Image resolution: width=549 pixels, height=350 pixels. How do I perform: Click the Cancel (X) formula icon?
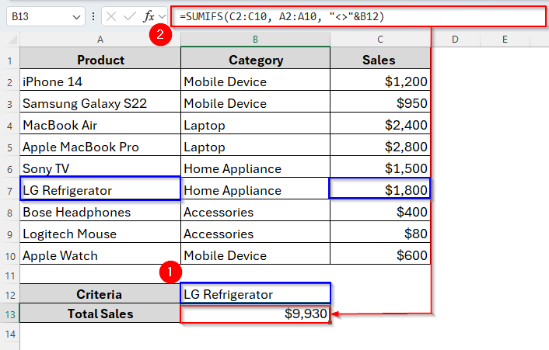(x=112, y=16)
